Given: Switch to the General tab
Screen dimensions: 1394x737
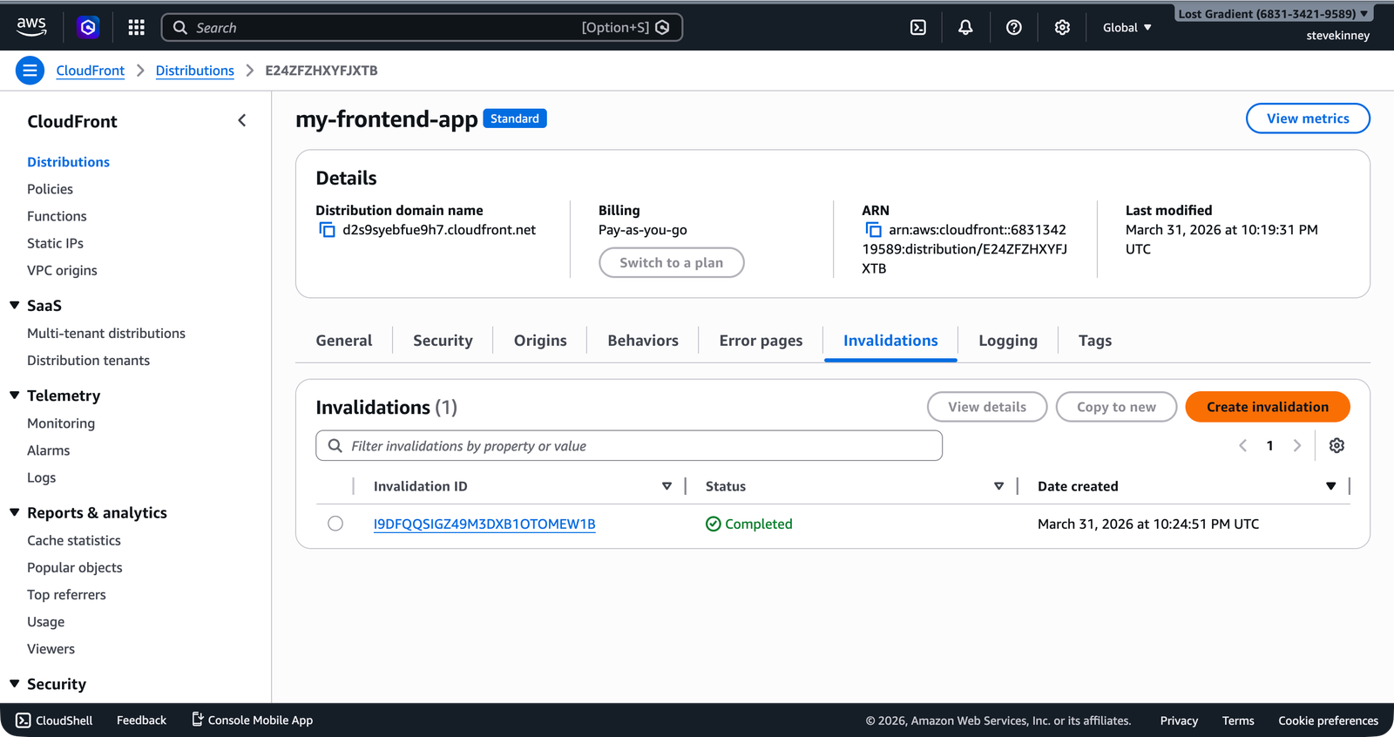Looking at the screenshot, I should pyautogui.click(x=344, y=341).
